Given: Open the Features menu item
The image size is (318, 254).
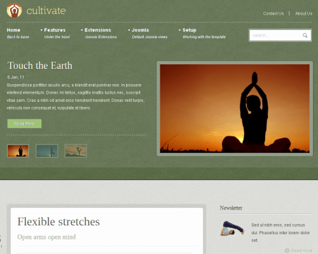Looking at the screenshot, I should pyautogui.click(x=55, y=30).
